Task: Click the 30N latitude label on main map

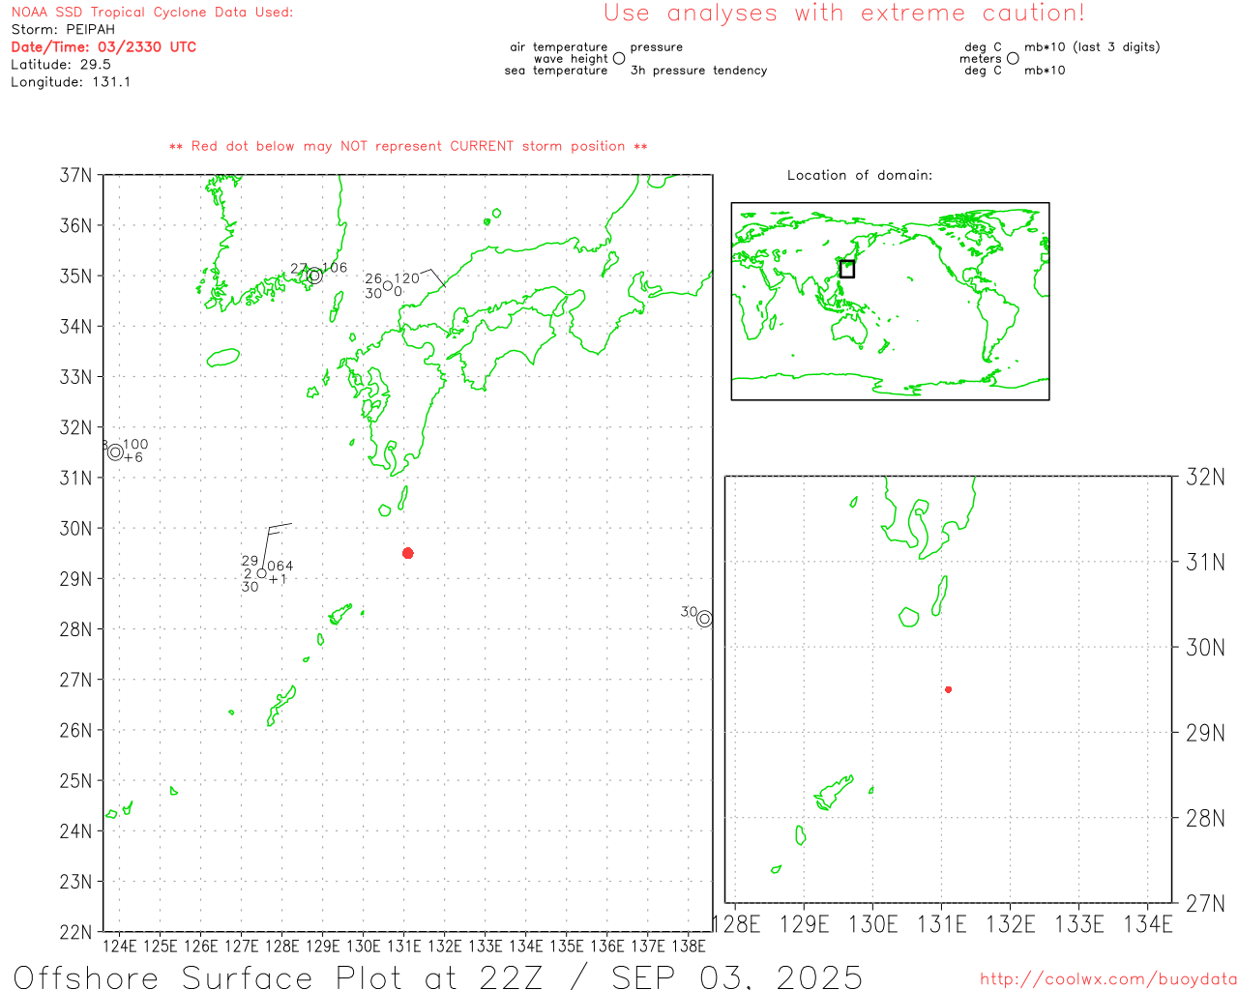Action: pos(76,528)
